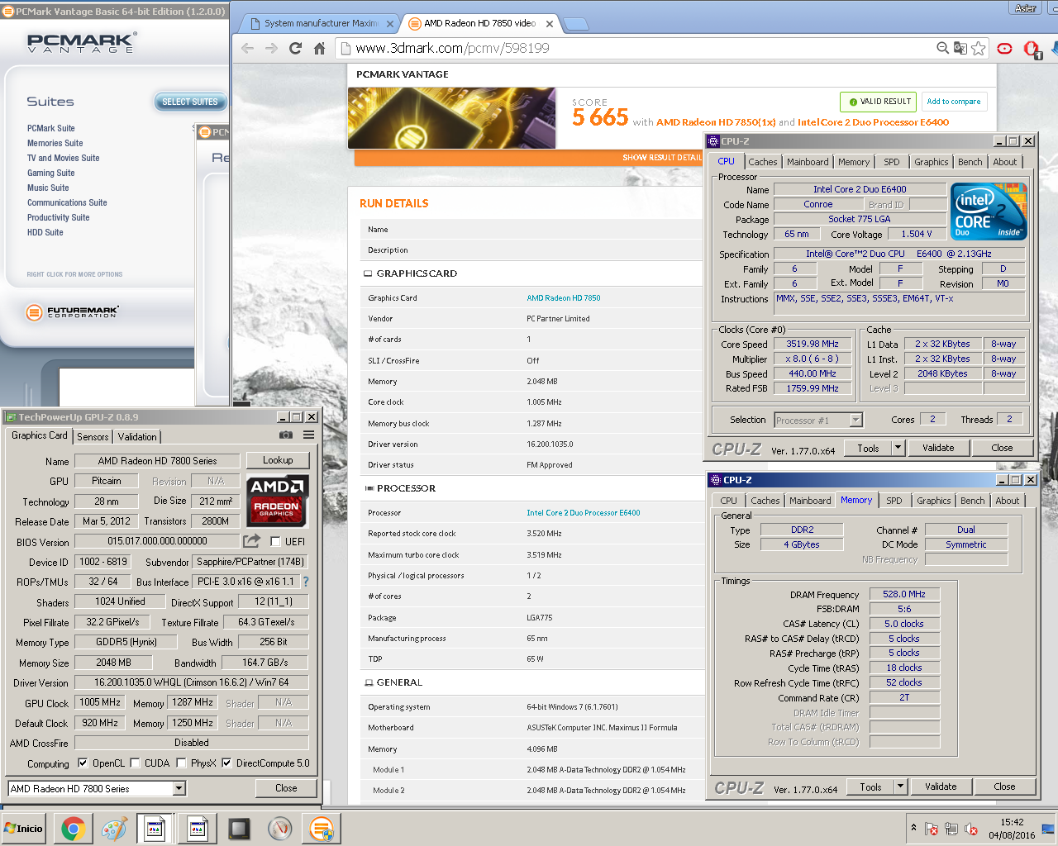The height and width of the screenshot is (846, 1058).
Task: Switch to the Validation tab in GPU-Z
Action: point(137,436)
